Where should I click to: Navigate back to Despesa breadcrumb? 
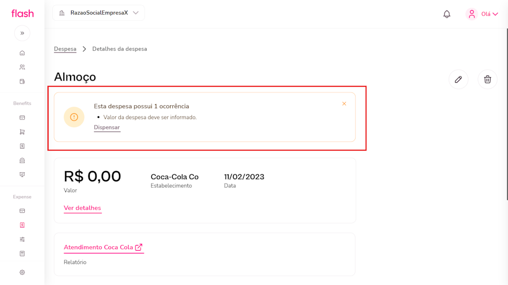pos(65,49)
